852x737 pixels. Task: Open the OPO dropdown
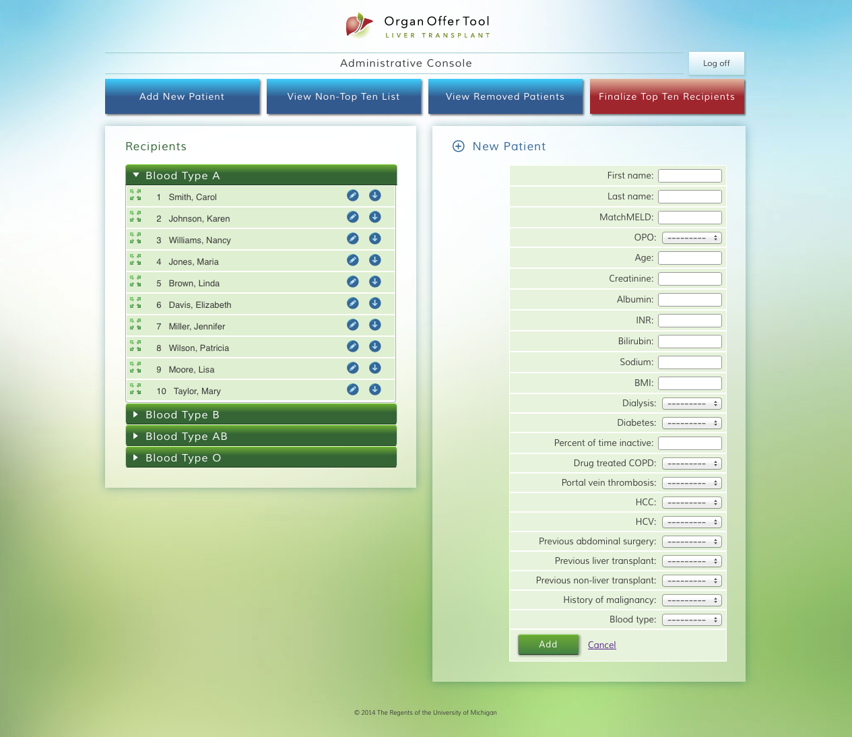click(x=692, y=238)
